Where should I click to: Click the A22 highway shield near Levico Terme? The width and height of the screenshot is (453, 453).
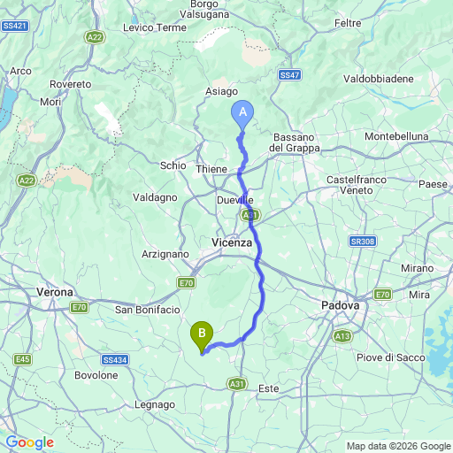[95, 37]
